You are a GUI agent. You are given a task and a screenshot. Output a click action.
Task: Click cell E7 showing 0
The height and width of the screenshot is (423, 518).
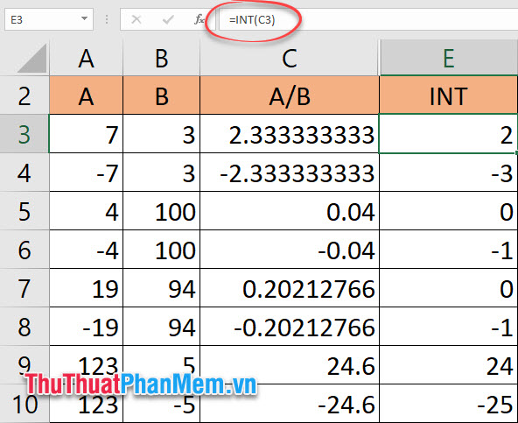pos(449,288)
